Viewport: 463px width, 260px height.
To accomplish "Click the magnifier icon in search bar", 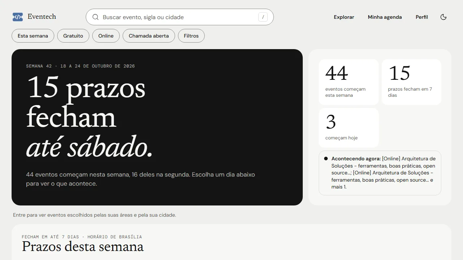I will pyautogui.click(x=95, y=17).
